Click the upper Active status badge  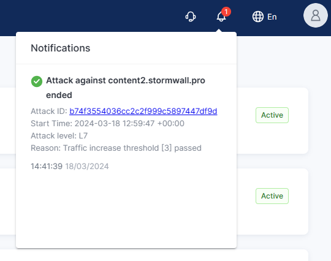coord(272,115)
